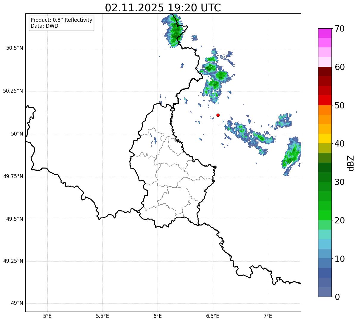
Task: Click the "Data: DWD" text
Action: click(x=45, y=26)
